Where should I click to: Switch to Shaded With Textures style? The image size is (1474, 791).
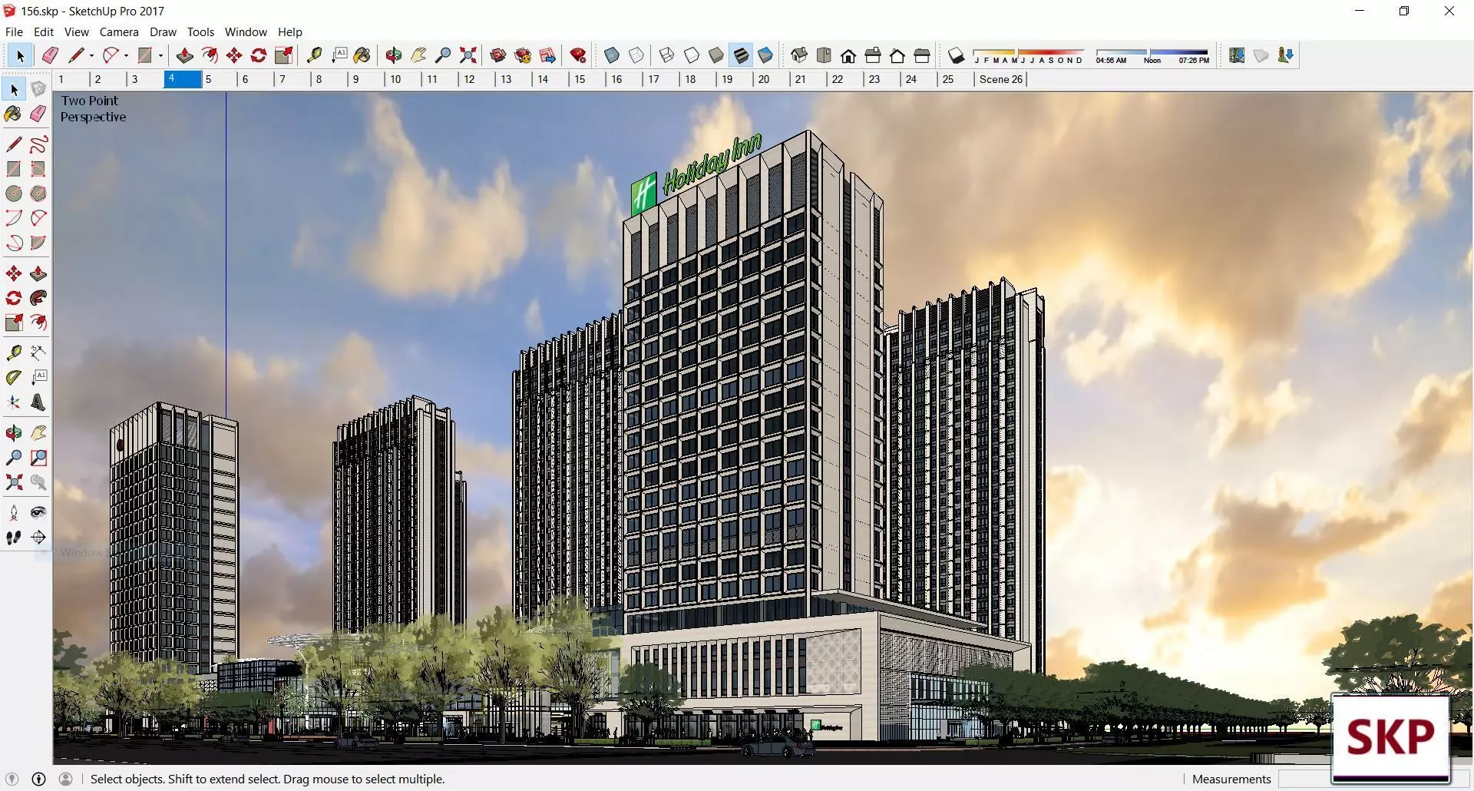click(741, 55)
